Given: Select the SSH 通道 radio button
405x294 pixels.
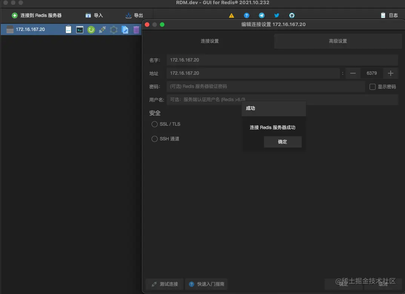Looking at the screenshot, I should click(x=155, y=139).
